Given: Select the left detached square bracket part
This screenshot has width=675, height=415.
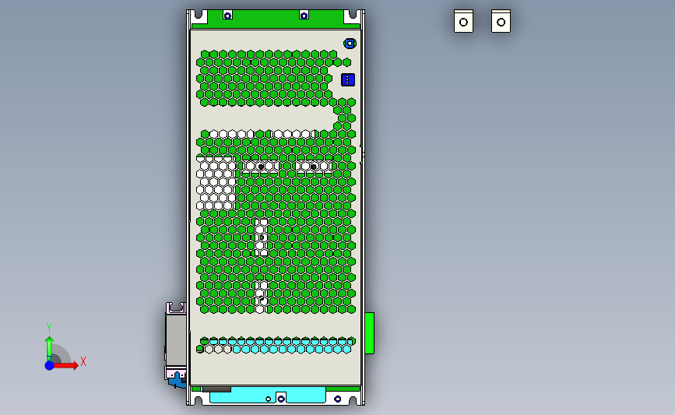Looking at the screenshot, I should click(464, 21).
